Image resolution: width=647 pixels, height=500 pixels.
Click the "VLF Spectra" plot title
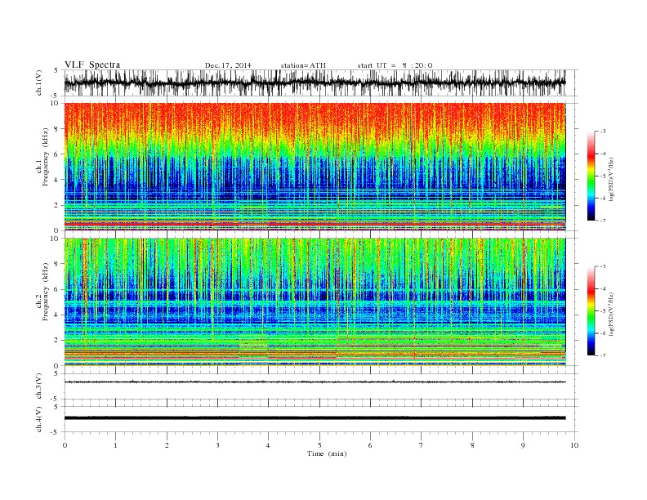(92, 65)
